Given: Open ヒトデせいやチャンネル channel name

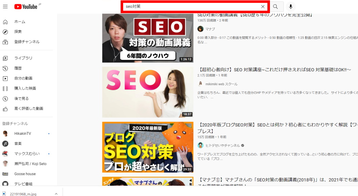Looking at the screenshot, I should [x=223, y=145].
